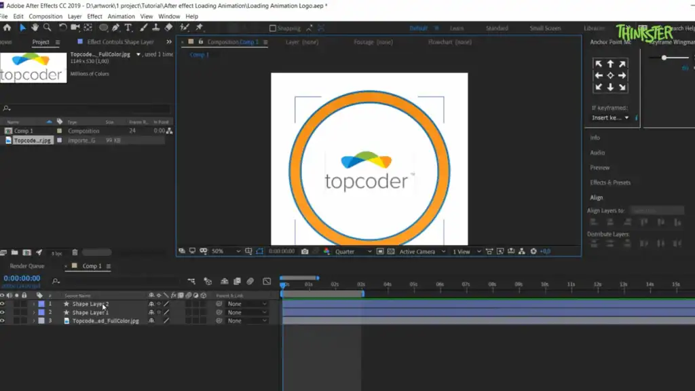The height and width of the screenshot is (391, 695).
Task: Solo Shape Layer 1
Action: click(x=16, y=312)
